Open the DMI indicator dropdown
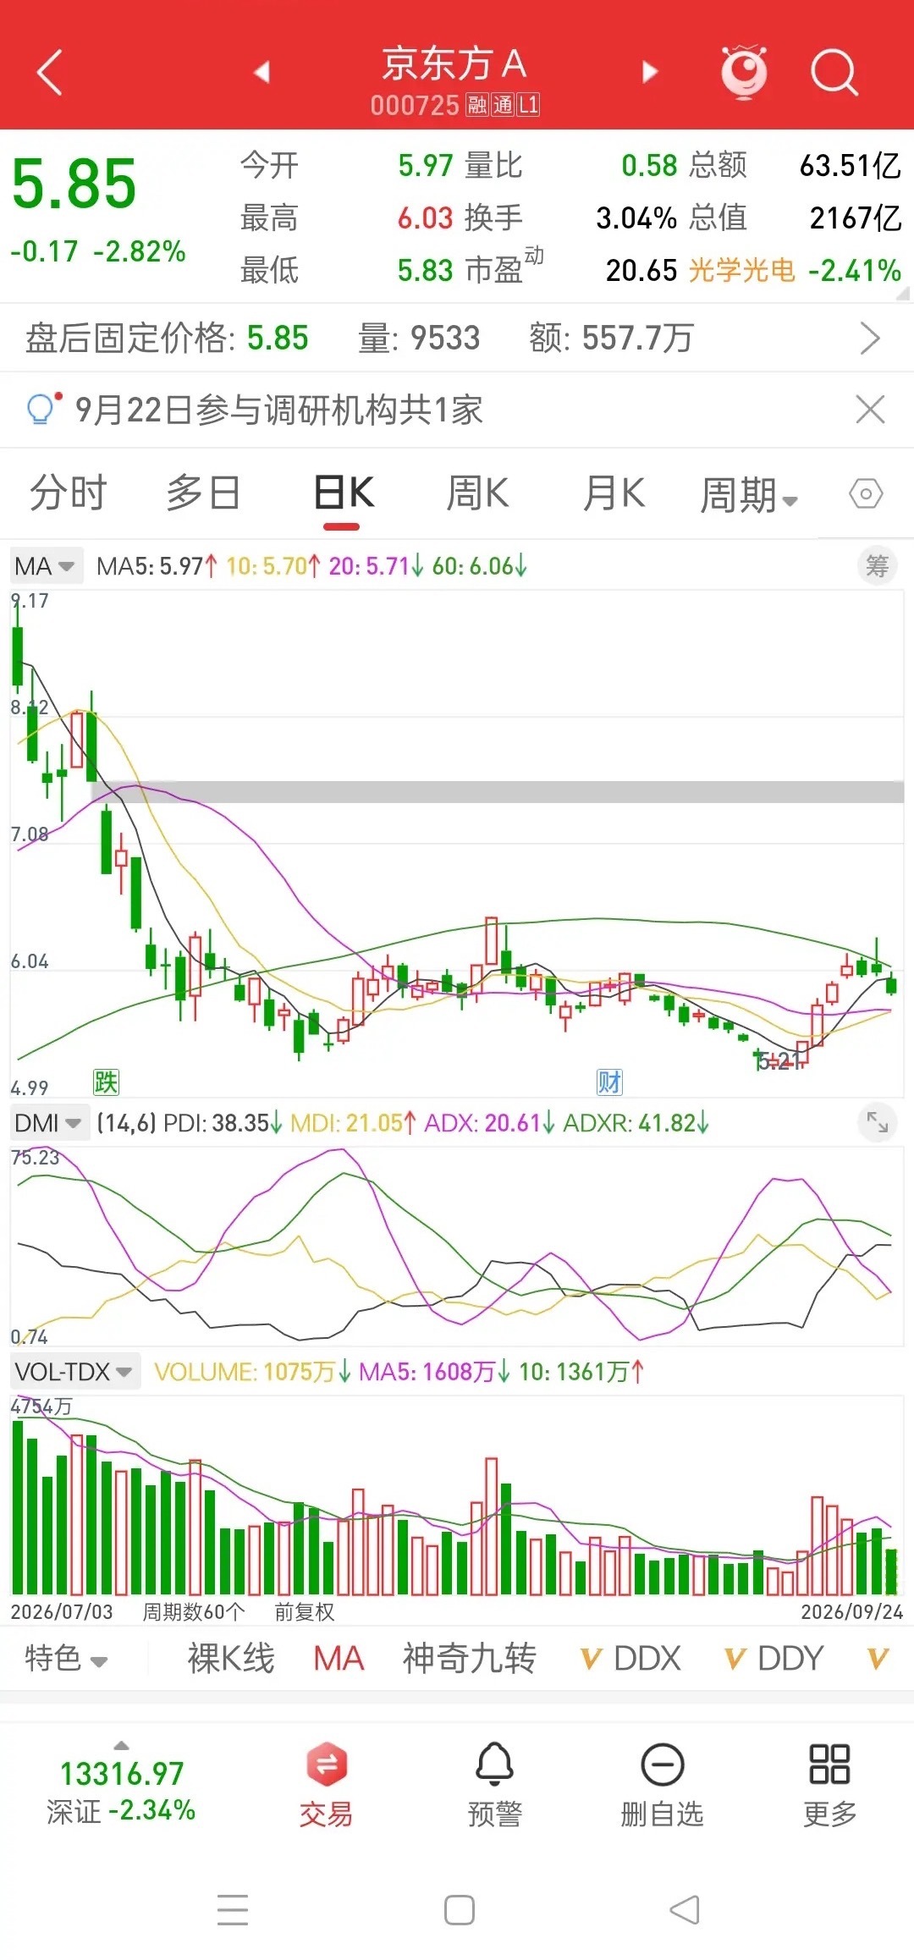Screen dimensions: 914x1960 point(49,1123)
